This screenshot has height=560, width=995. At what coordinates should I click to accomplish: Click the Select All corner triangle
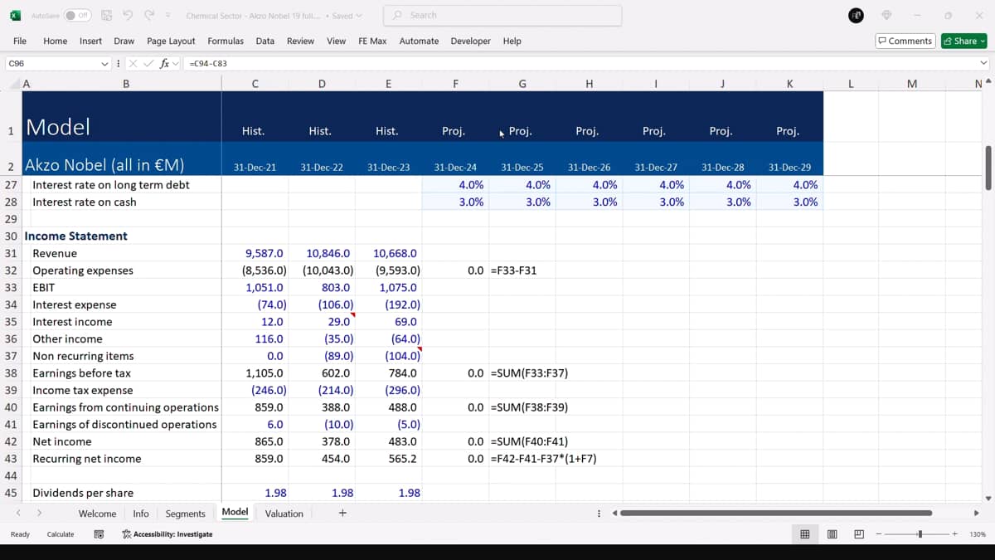click(14, 84)
